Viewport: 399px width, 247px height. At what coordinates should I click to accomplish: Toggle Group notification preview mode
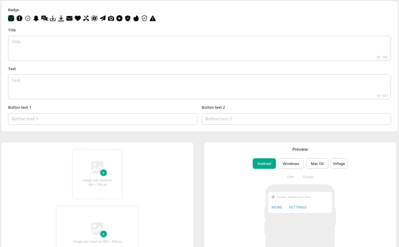308,177
